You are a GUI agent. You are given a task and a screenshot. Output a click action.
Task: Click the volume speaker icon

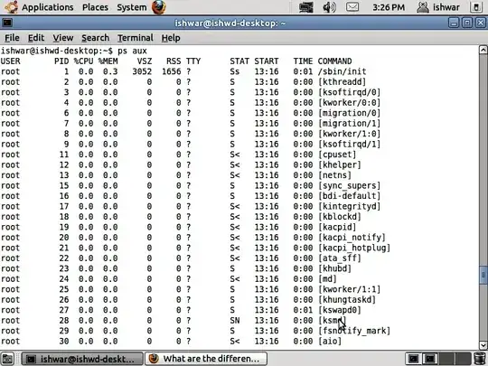(x=329, y=7)
